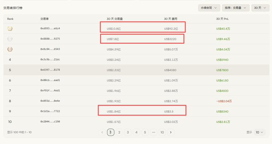Open trader 0xf91f...4ed1
The height and width of the screenshot is (144, 272).
pyautogui.click(x=50, y=91)
